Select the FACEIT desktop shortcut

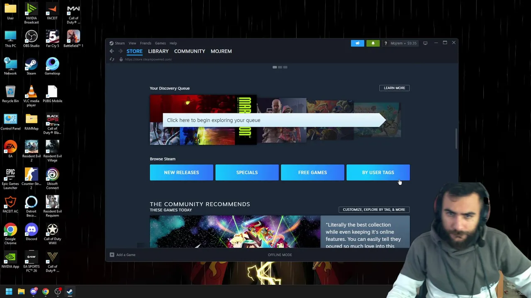pos(52,12)
